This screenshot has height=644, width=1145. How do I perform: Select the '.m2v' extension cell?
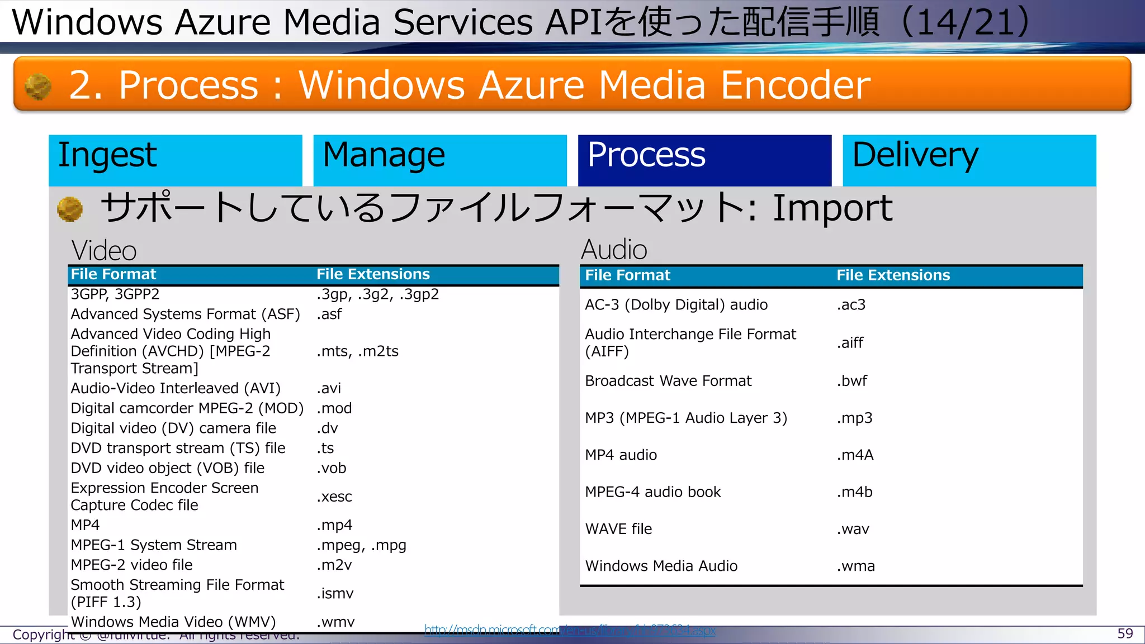pyautogui.click(x=334, y=565)
